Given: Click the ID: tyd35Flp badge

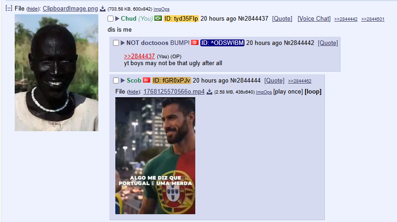Looking at the screenshot, I should 181,18.
